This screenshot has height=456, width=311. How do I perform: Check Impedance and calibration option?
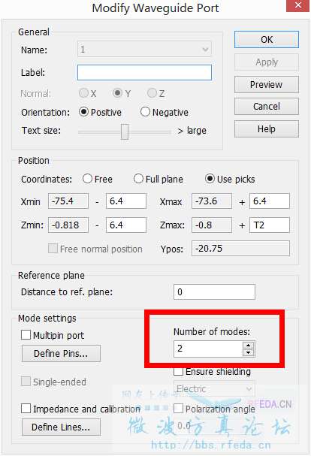click(26, 409)
